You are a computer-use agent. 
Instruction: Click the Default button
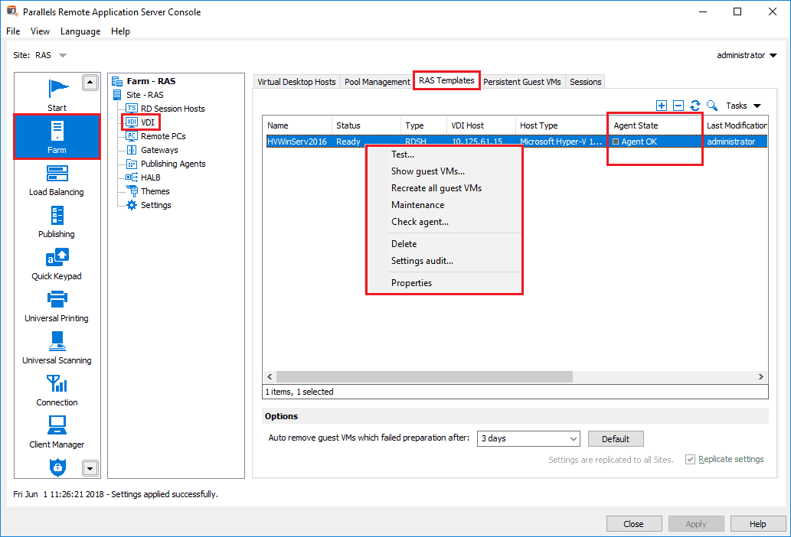[616, 439]
